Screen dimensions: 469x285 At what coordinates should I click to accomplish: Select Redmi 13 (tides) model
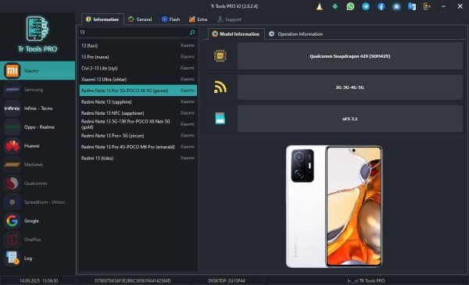point(138,158)
